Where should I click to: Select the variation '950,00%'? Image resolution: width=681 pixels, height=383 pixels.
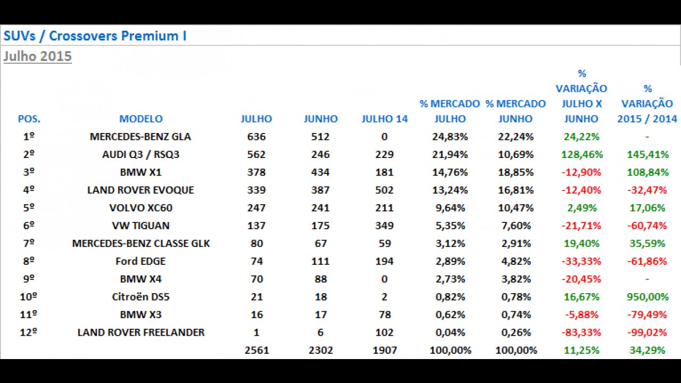[647, 297]
